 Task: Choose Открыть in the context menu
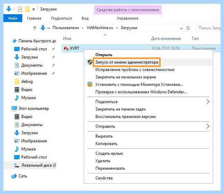[104, 55]
